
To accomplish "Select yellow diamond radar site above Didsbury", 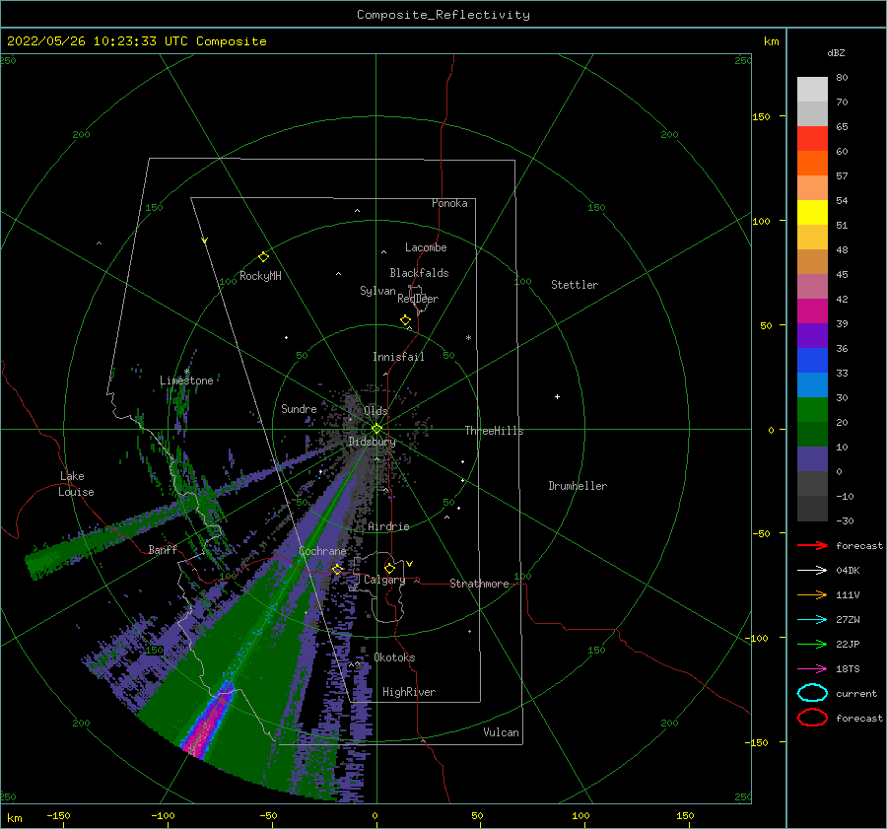I will pos(376,429).
